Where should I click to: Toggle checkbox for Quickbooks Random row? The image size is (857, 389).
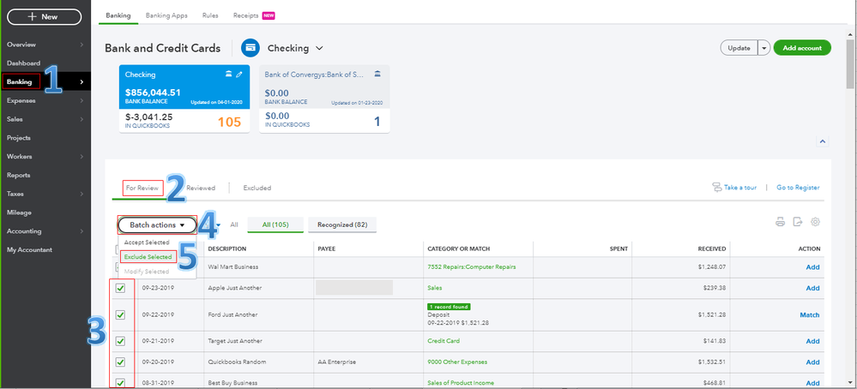[120, 362]
